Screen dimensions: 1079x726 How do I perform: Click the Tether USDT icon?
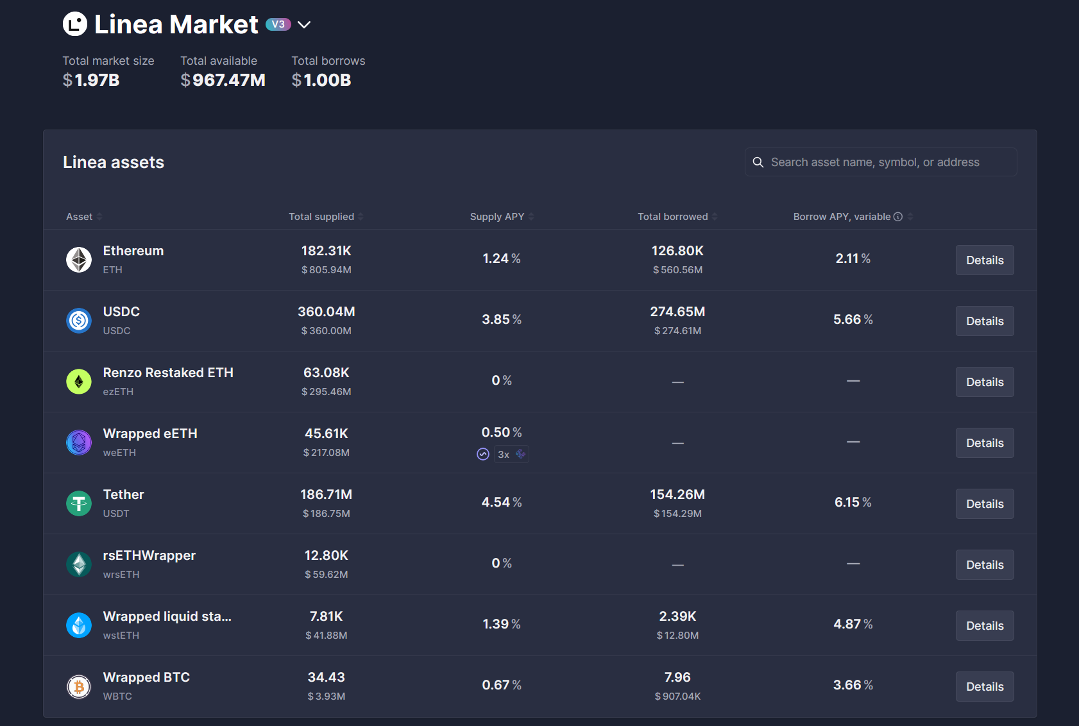click(79, 503)
